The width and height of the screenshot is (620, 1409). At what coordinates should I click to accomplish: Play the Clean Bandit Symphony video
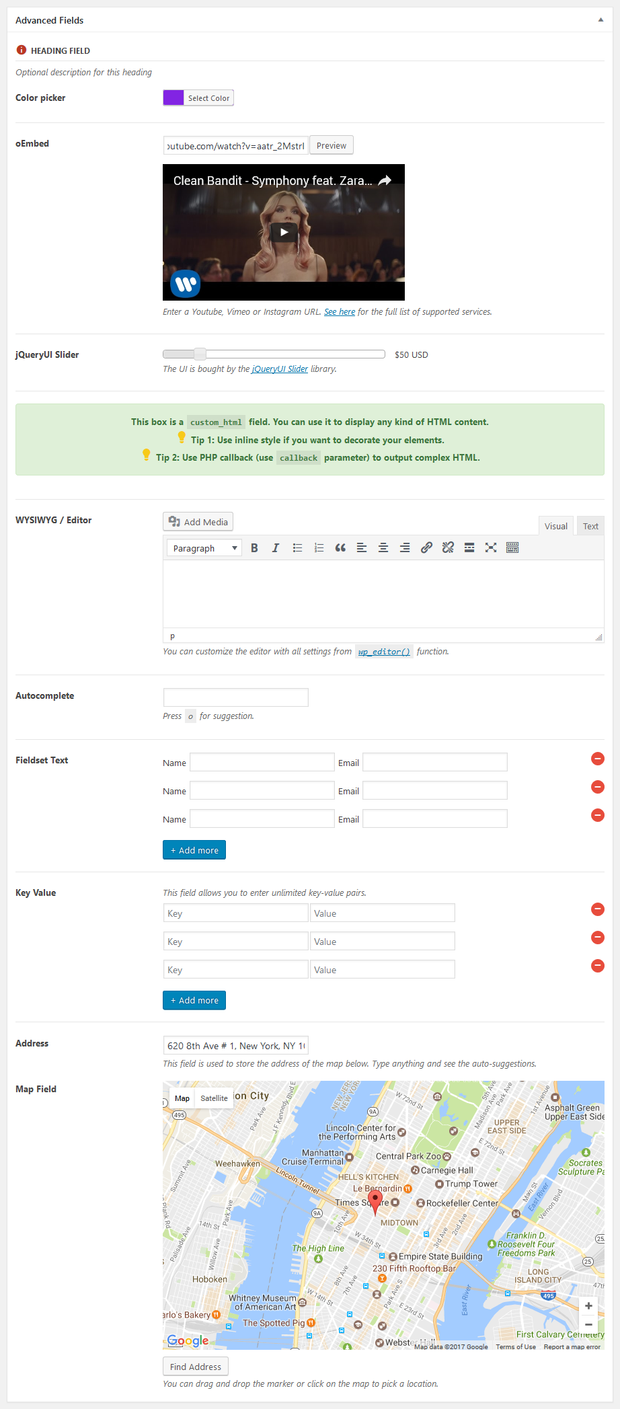point(284,232)
